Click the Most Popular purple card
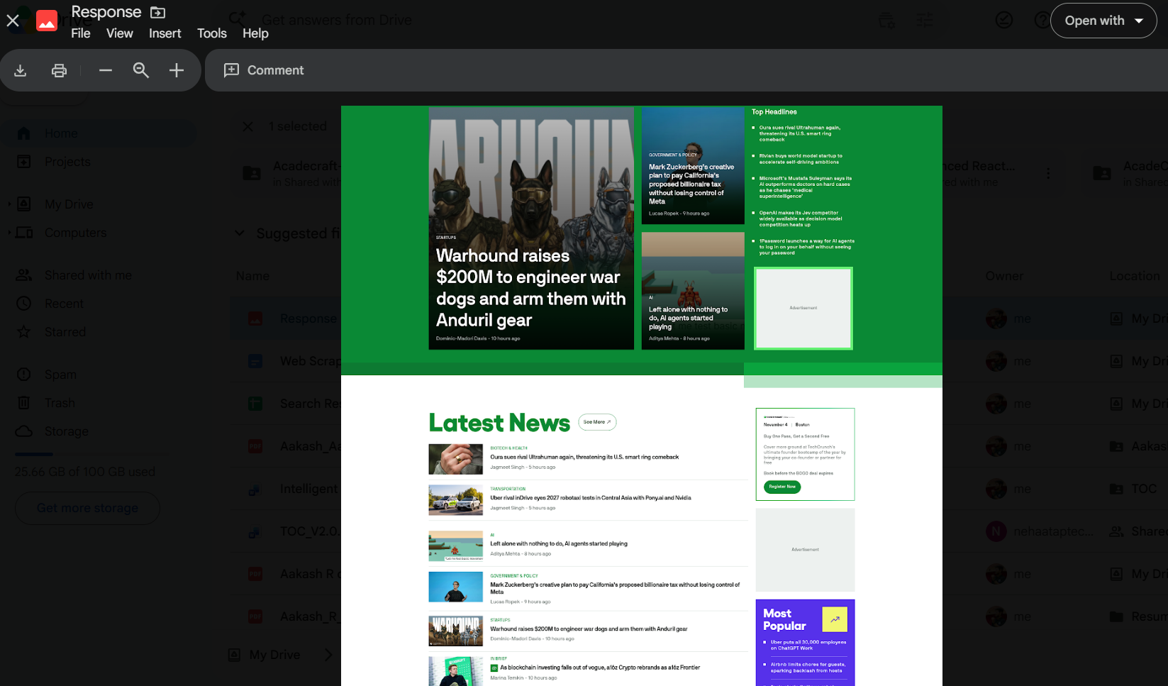Viewport: 1168px width, 686px height. click(x=805, y=643)
